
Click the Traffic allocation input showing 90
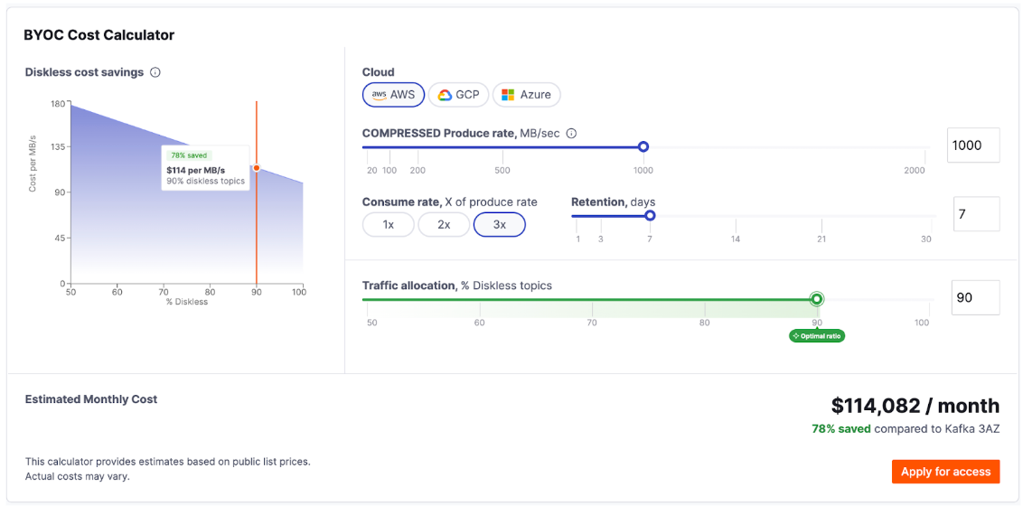tap(975, 297)
